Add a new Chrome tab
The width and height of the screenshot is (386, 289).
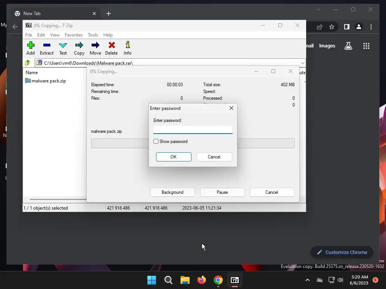(x=109, y=14)
